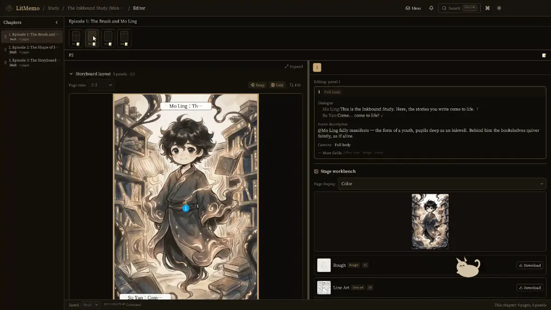Select Episode 1: The Brush chapter
This screenshot has height=310, width=551.
click(32, 36)
